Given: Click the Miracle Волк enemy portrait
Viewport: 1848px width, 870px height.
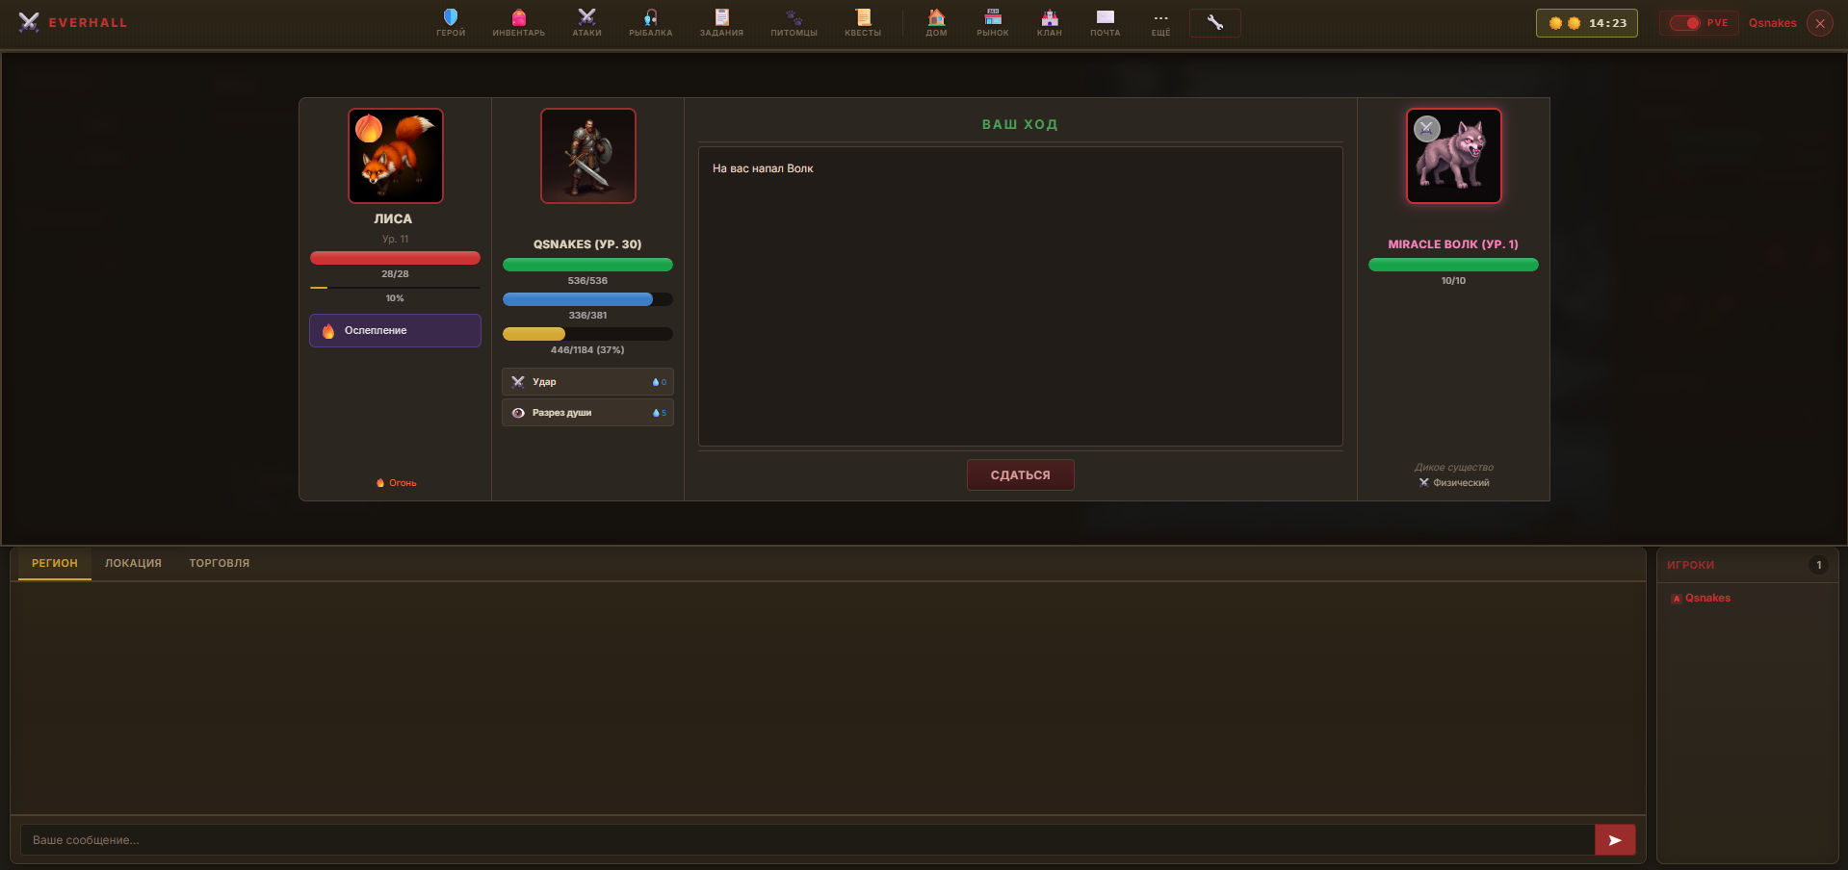Looking at the screenshot, I should pos(1453,156).
